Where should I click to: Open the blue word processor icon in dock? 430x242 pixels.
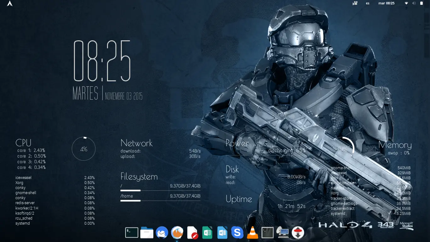click(x=222, y=233)
